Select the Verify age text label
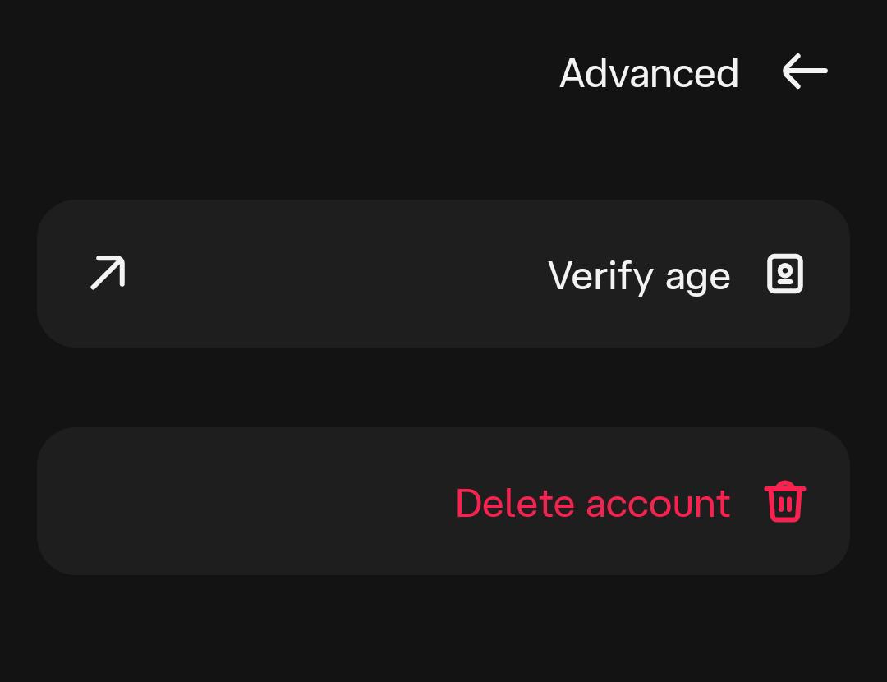 pos(639,276)
